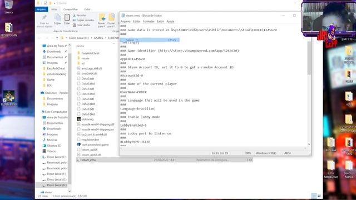Select the Data1.bhd file
This screenshot has height=200, width=356.
coord(86,94)
